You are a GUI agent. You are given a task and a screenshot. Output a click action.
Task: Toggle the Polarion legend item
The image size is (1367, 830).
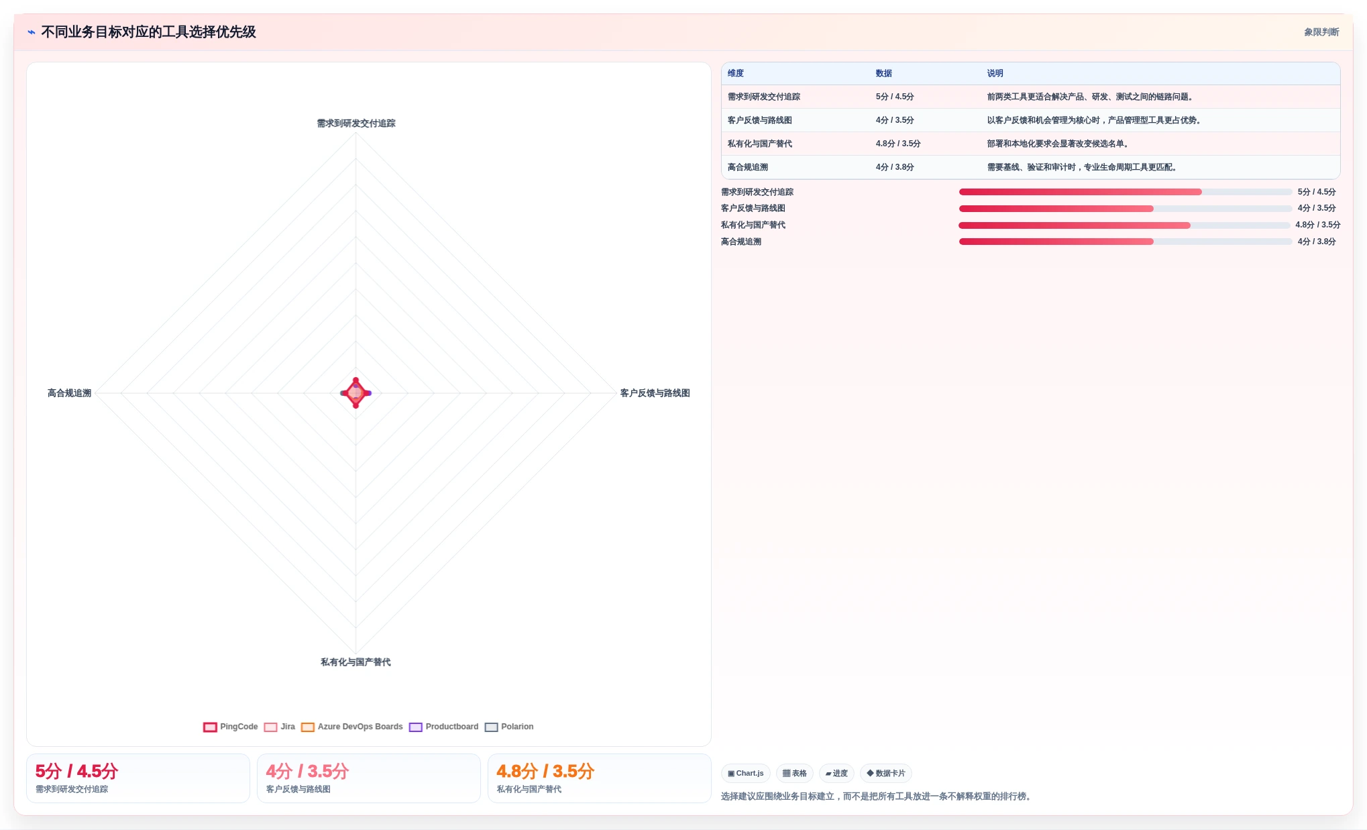(x=509, y=727)
